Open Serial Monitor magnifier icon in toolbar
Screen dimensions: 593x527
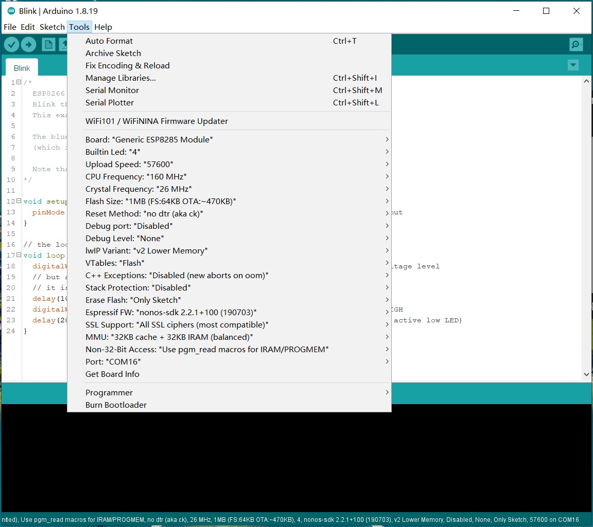(576, 45)
